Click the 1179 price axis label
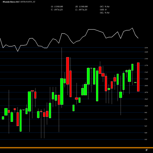 pos(146,65)
